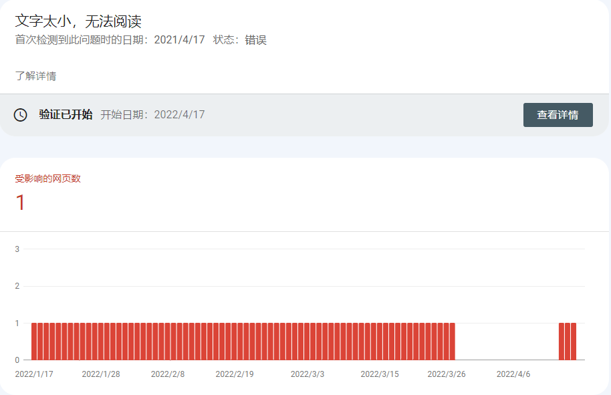Click the 2022/1/17 axis date label

[34, 374]
